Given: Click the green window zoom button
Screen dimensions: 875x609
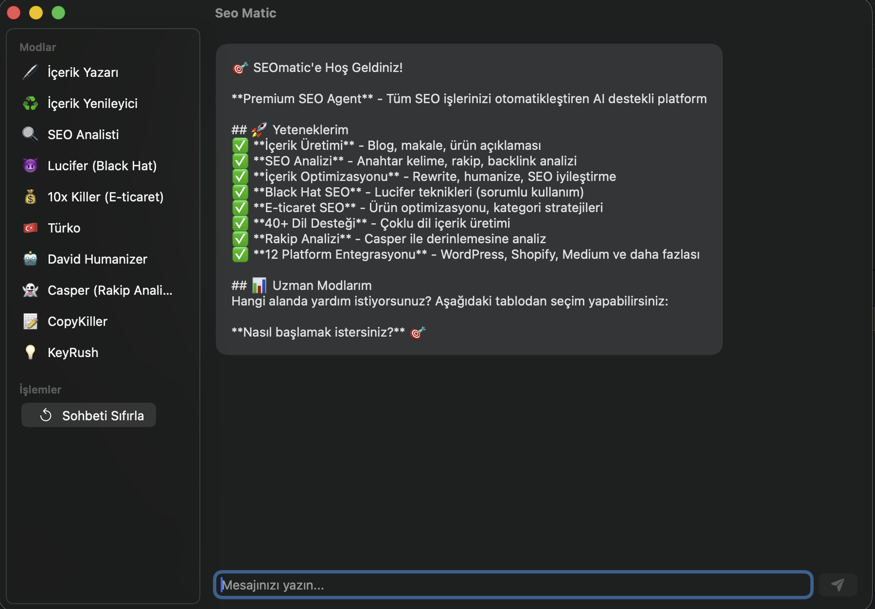Looking at the screenshot, I should (x=58, y=13).
